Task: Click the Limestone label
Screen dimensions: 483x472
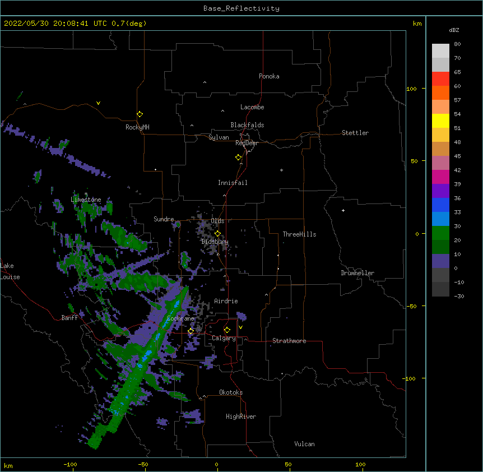Action: click(x=86, y=200)
